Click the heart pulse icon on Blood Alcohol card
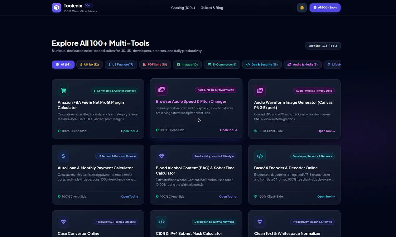Viewport: 396px width, 237px height. (162, 156)
